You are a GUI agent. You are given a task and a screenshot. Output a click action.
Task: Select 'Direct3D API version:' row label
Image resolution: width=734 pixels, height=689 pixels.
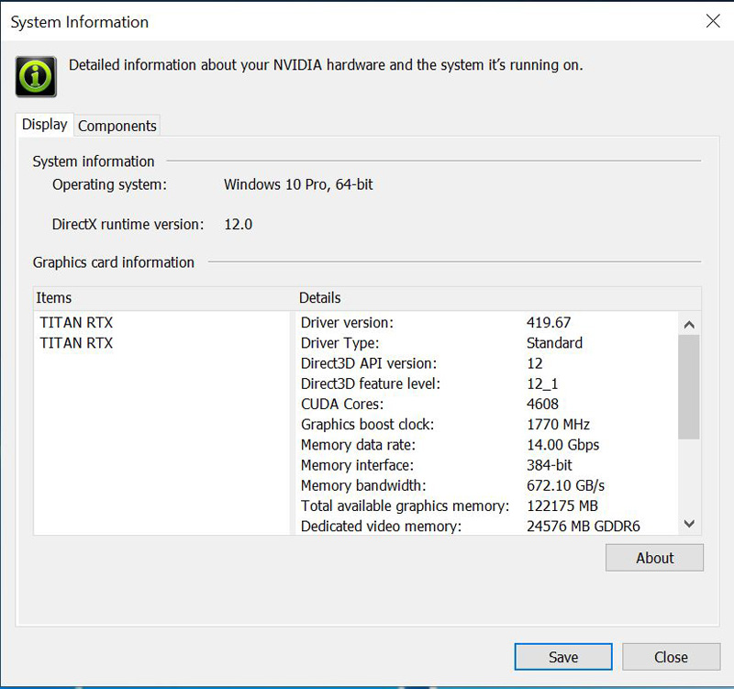[369, 363]
